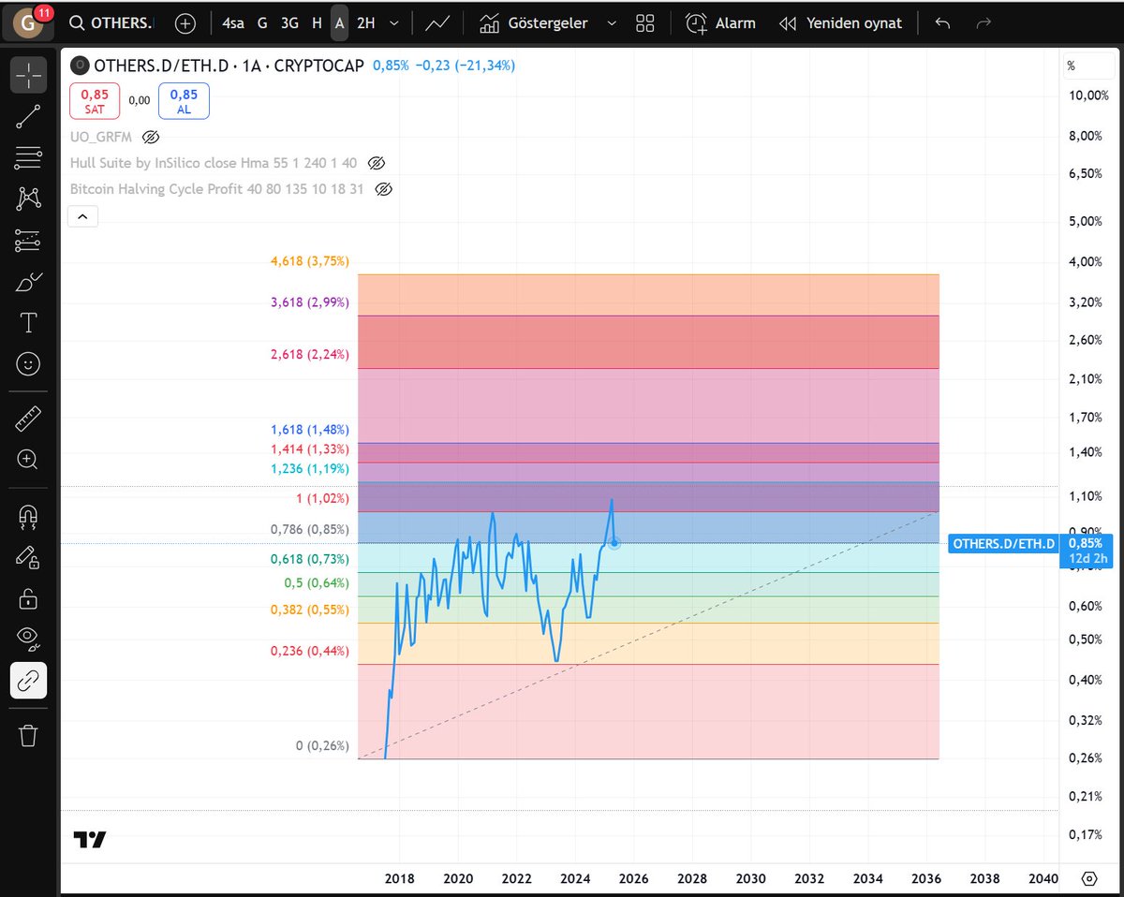Open the indicator templates grid icon
The height and width of the screenshot is (897, 1124).
644,23
